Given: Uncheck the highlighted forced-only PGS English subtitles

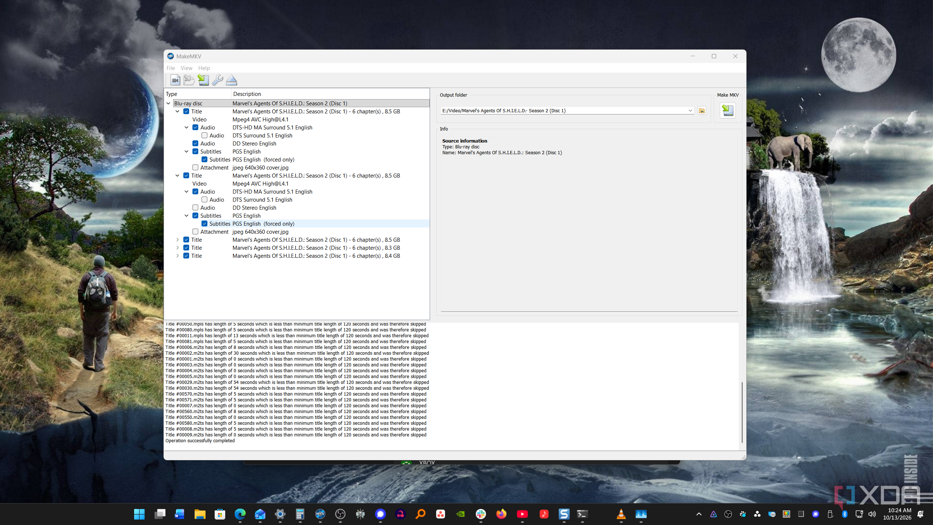Looking at the screenshot, I should pos(204,224).
